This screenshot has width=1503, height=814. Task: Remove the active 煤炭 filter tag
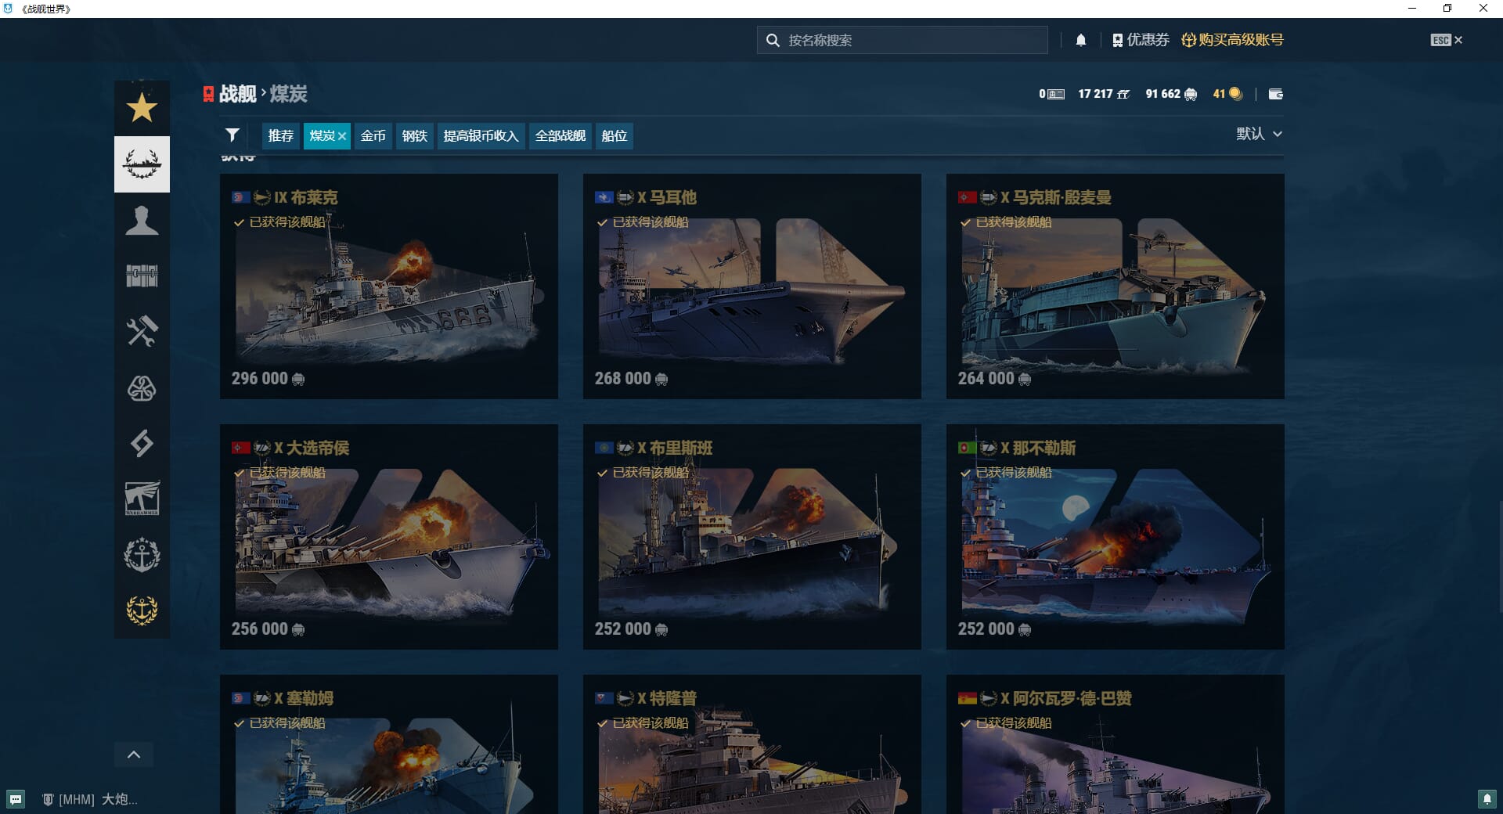[342, 136]
